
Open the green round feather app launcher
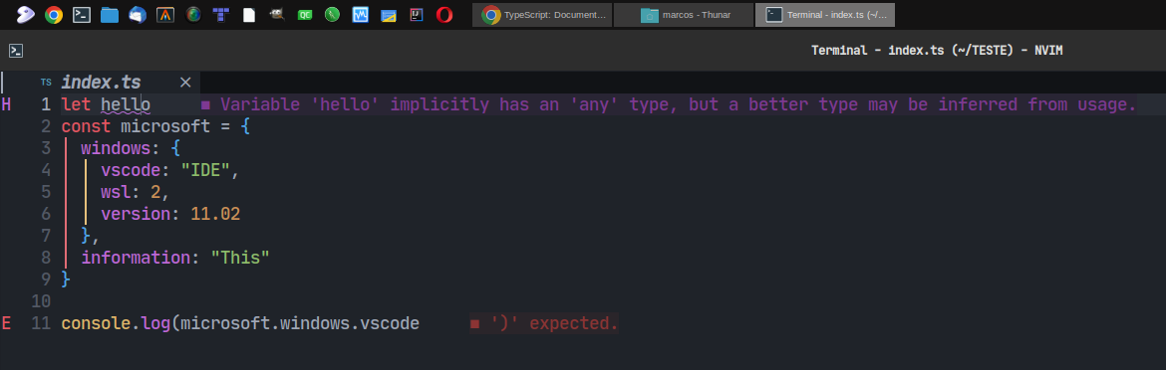(333, 15)
